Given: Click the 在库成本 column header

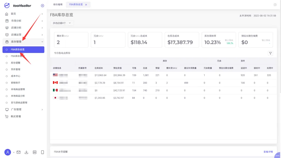Looking at the screenshot, I should coord(99,68).
